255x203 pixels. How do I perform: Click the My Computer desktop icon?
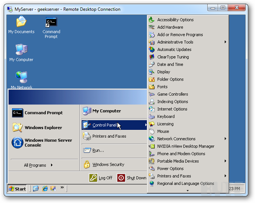point(21,50)
